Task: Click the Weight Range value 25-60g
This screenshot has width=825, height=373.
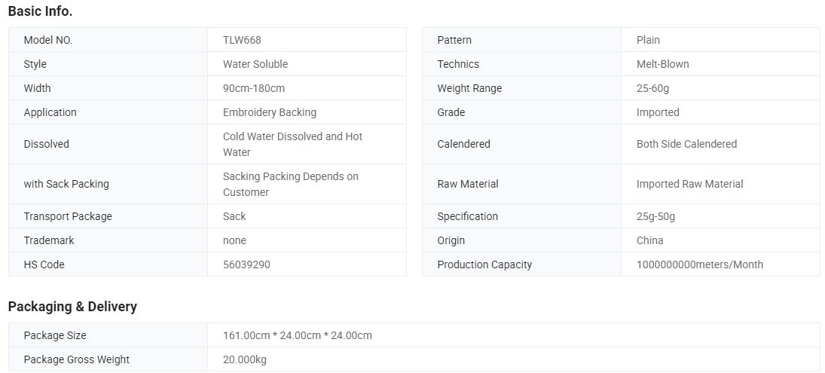Action: click(x=652, y=88)
